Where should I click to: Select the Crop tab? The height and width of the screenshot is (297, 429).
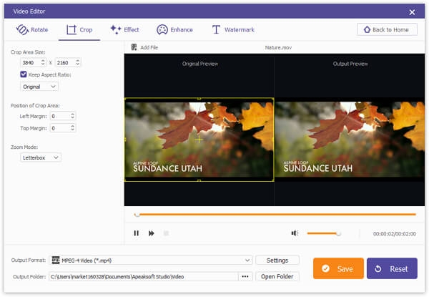[79, 29]
